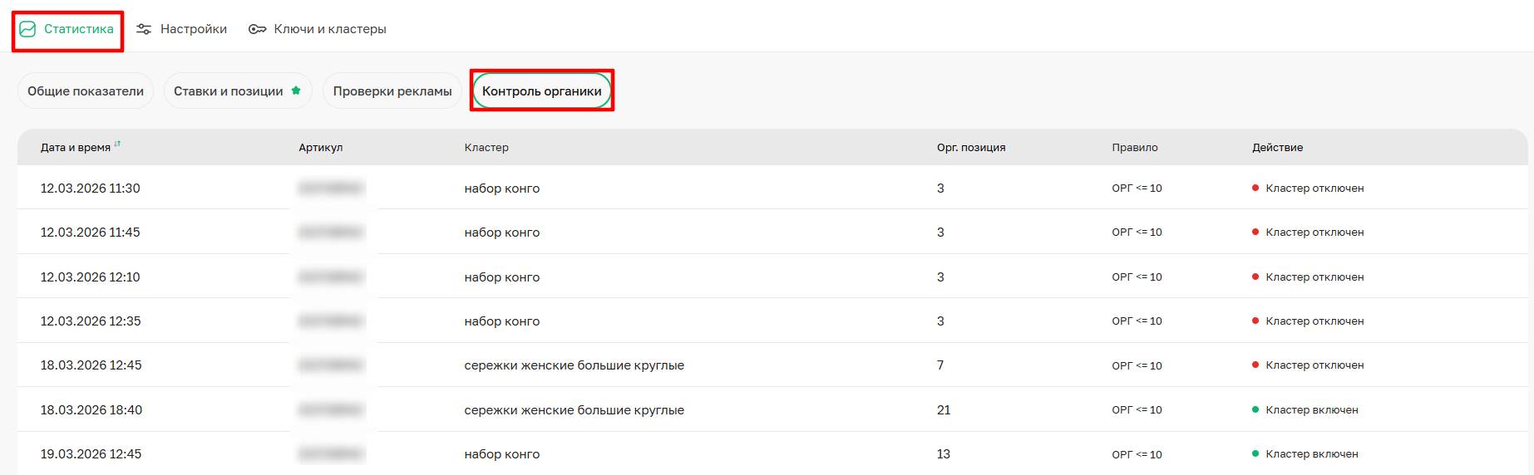Click the Артикул column header
This screenshot has height=475, width=1534.
click(320, 148)
